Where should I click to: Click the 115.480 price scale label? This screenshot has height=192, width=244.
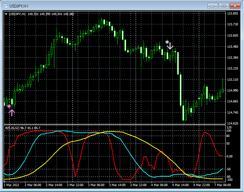tap(233, 46)
